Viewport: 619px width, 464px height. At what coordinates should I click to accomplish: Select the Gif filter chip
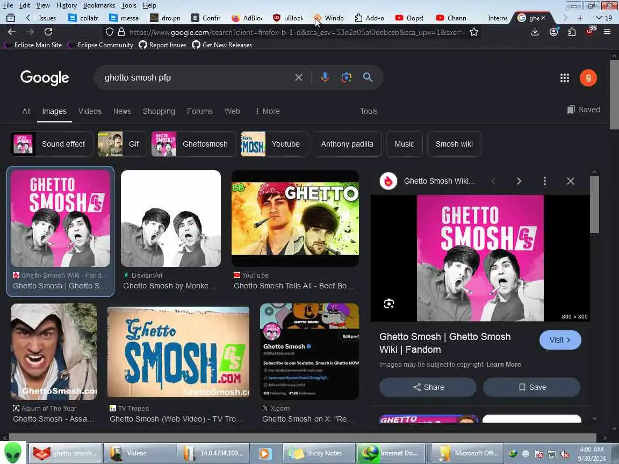[122, 144]
